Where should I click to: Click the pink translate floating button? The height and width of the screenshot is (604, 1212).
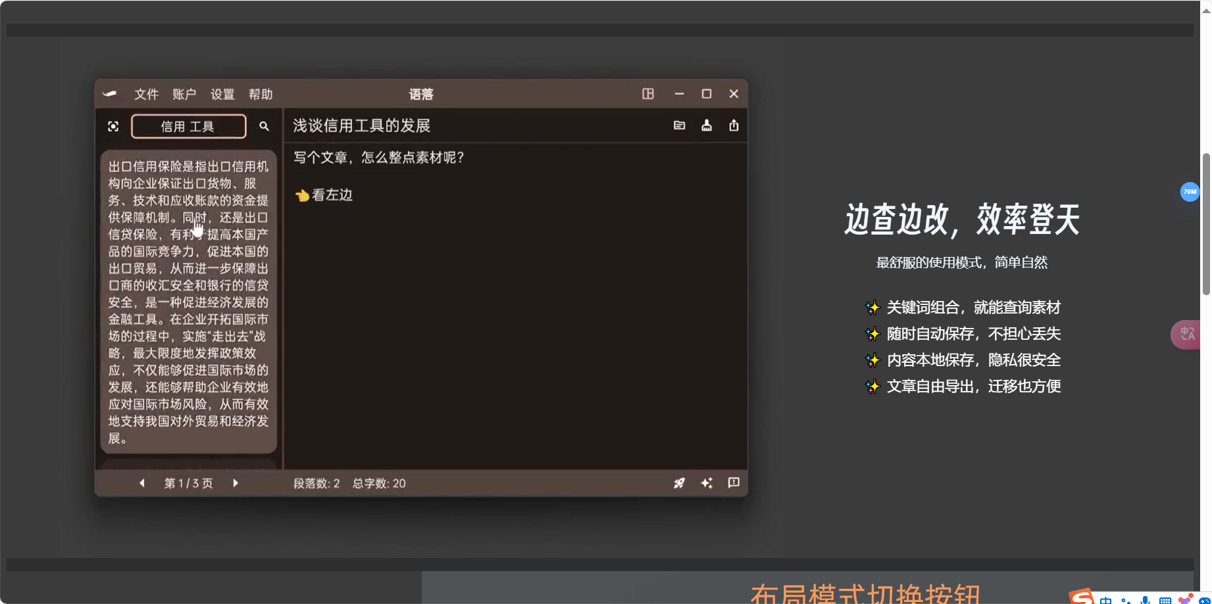pyautogui.click(x=1187, y=335)
